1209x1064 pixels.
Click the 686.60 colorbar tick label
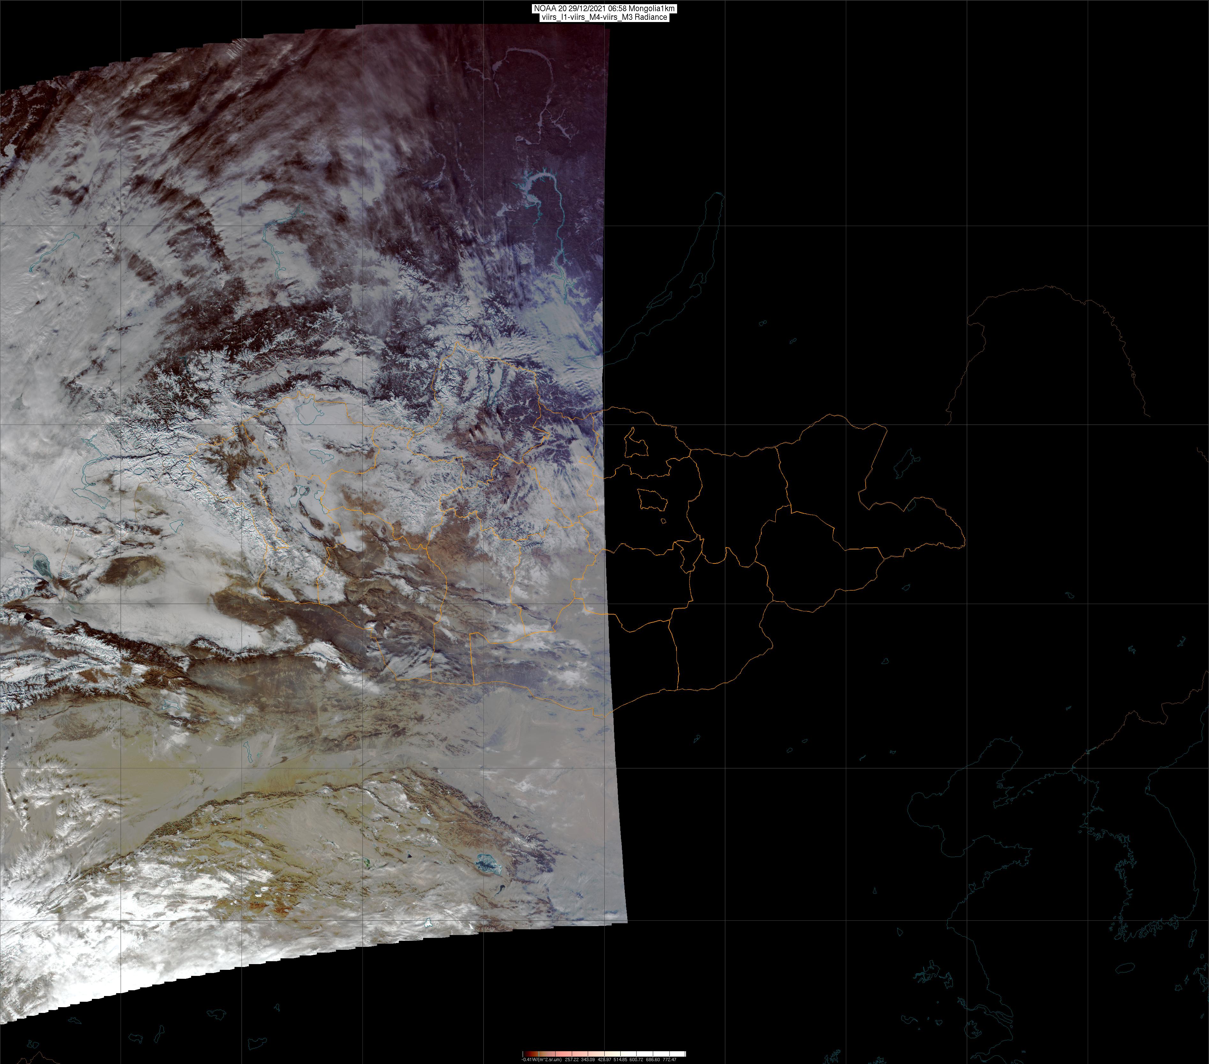tap(653, 1060)
